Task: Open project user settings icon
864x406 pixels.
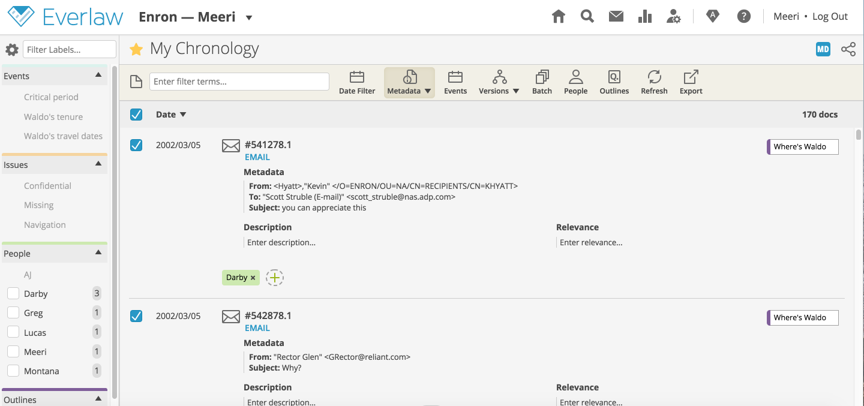Action: [674, 17]
